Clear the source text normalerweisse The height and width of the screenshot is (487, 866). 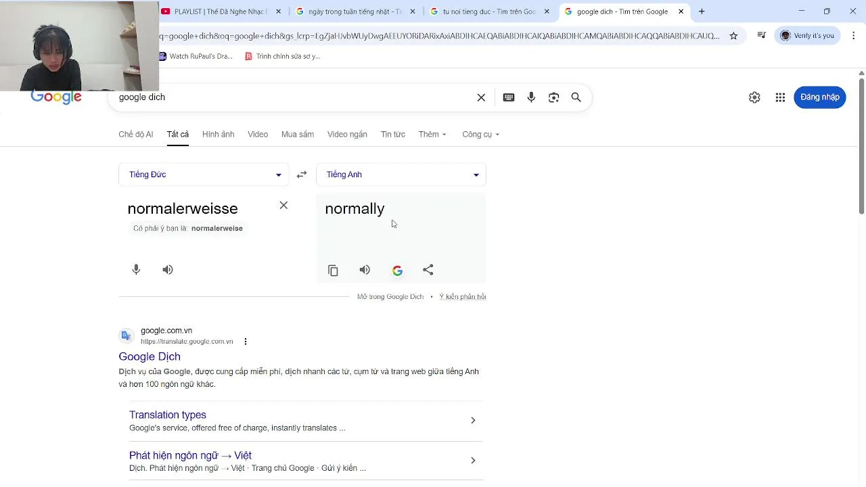coord(283,206)
